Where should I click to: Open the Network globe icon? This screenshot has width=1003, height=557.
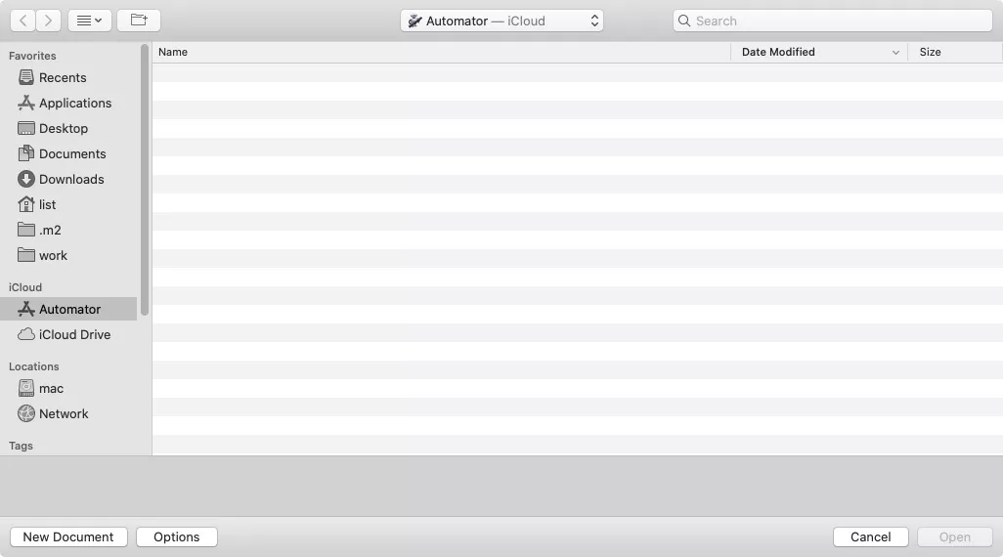point(26,413)
